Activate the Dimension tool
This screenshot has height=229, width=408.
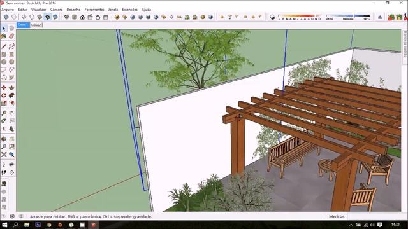11,113
